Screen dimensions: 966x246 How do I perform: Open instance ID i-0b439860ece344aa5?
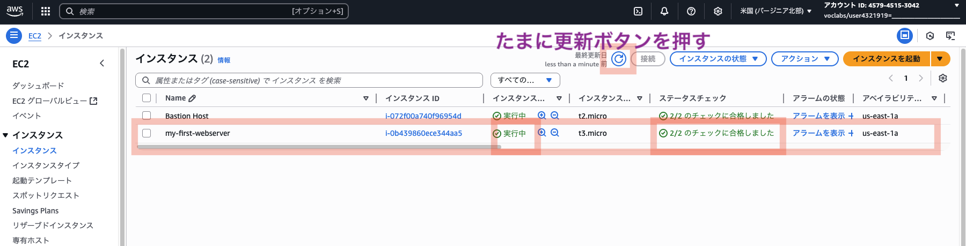(423, 133)
